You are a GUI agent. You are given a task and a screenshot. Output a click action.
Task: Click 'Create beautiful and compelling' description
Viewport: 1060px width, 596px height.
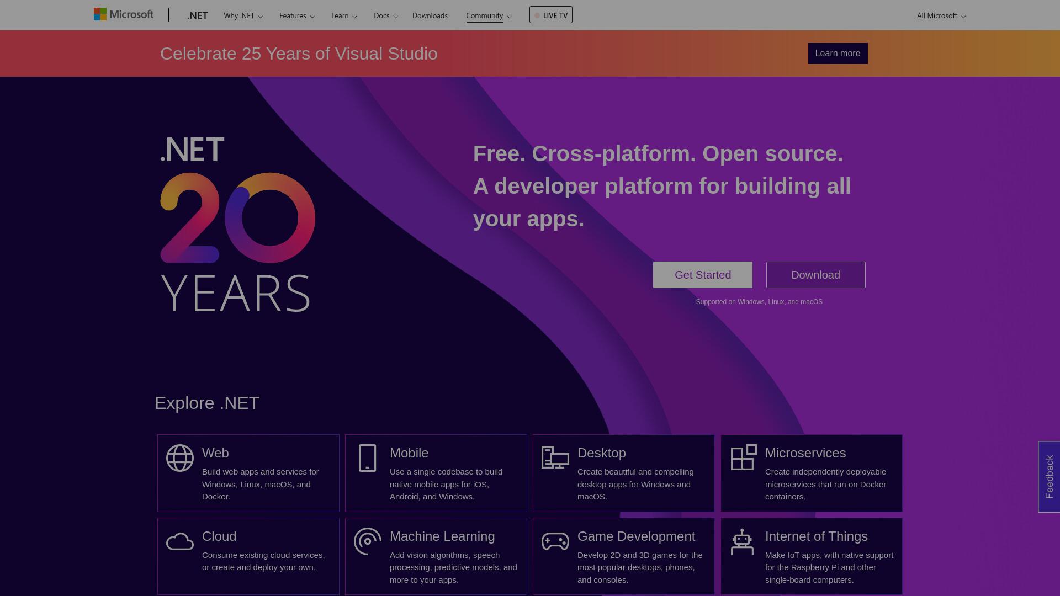coord(635,484)
